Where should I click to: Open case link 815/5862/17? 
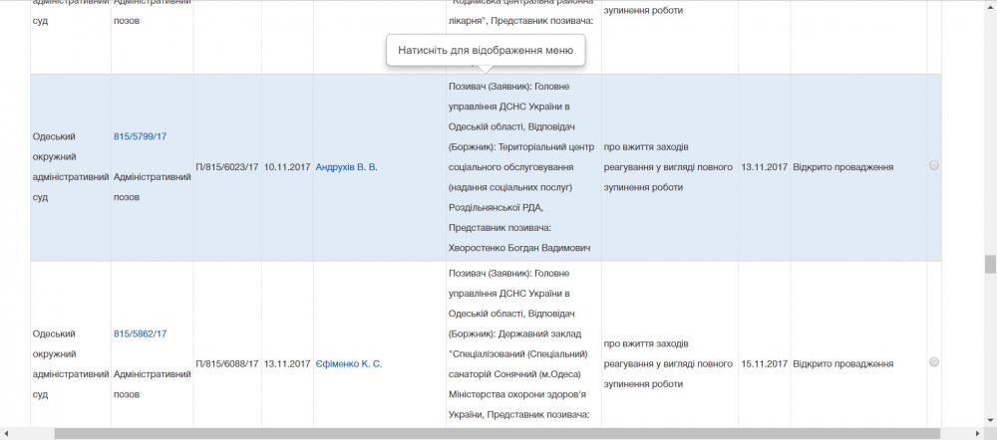140,333
